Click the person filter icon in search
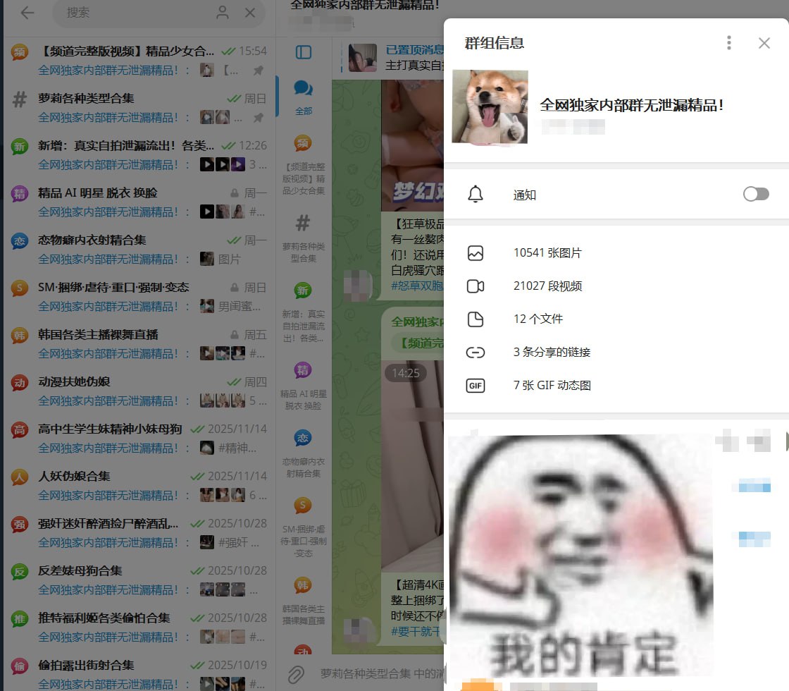The image size is (789, 691). tap(223, 13)
